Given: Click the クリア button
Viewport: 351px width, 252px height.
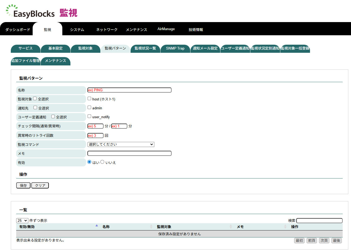Looking at the screenshot, I should pyautogui.click(x=40, y=185).
